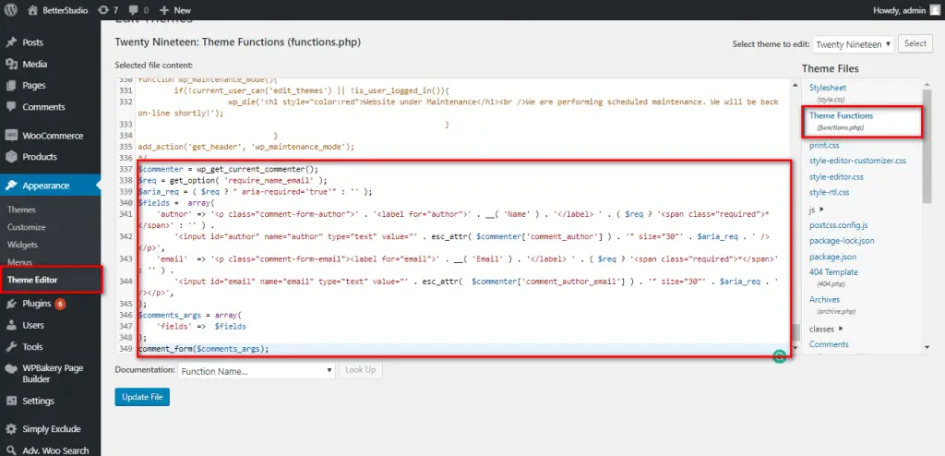Open package-lock.json file
The width and height of the screenshot is (945, 456).
pos(842,241)
